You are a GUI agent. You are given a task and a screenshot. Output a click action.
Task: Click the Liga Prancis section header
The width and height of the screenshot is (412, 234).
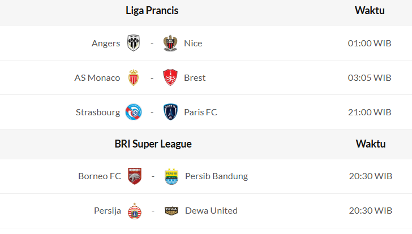152,11
